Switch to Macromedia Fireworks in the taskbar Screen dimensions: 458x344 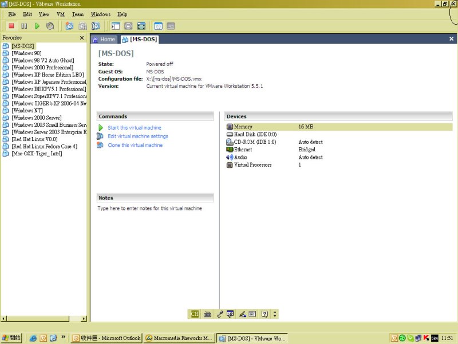tap(179, 338)
